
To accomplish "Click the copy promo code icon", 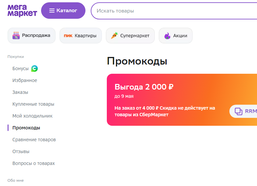I will coord(239,111).
